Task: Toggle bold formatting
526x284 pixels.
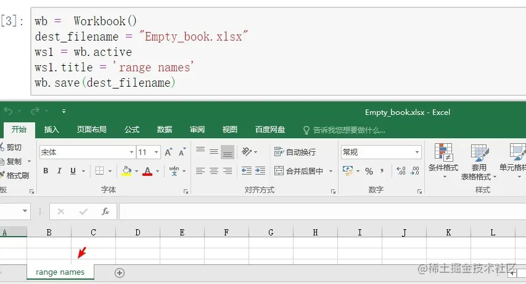Action: [x=46, y=171]
